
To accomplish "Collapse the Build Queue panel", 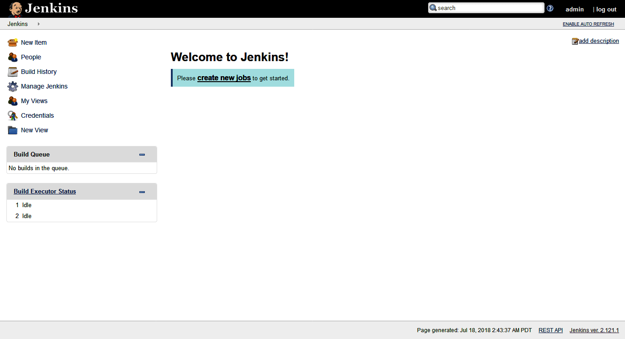I will pos(142,154).
